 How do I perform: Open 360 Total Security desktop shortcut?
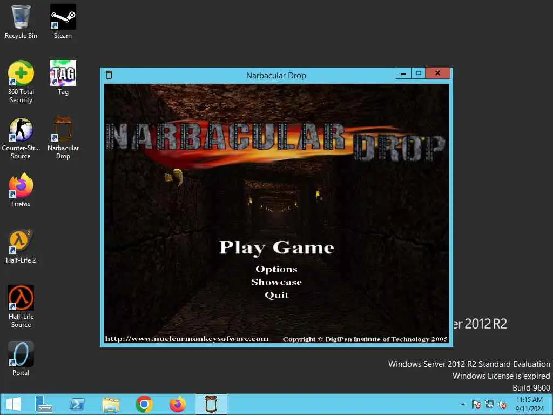click(21, 82)
